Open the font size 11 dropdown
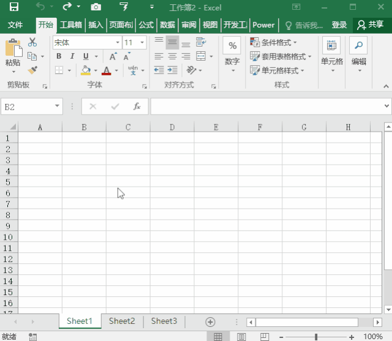The width and height of the screenshot is (392, 341). [x=142, y=42]
